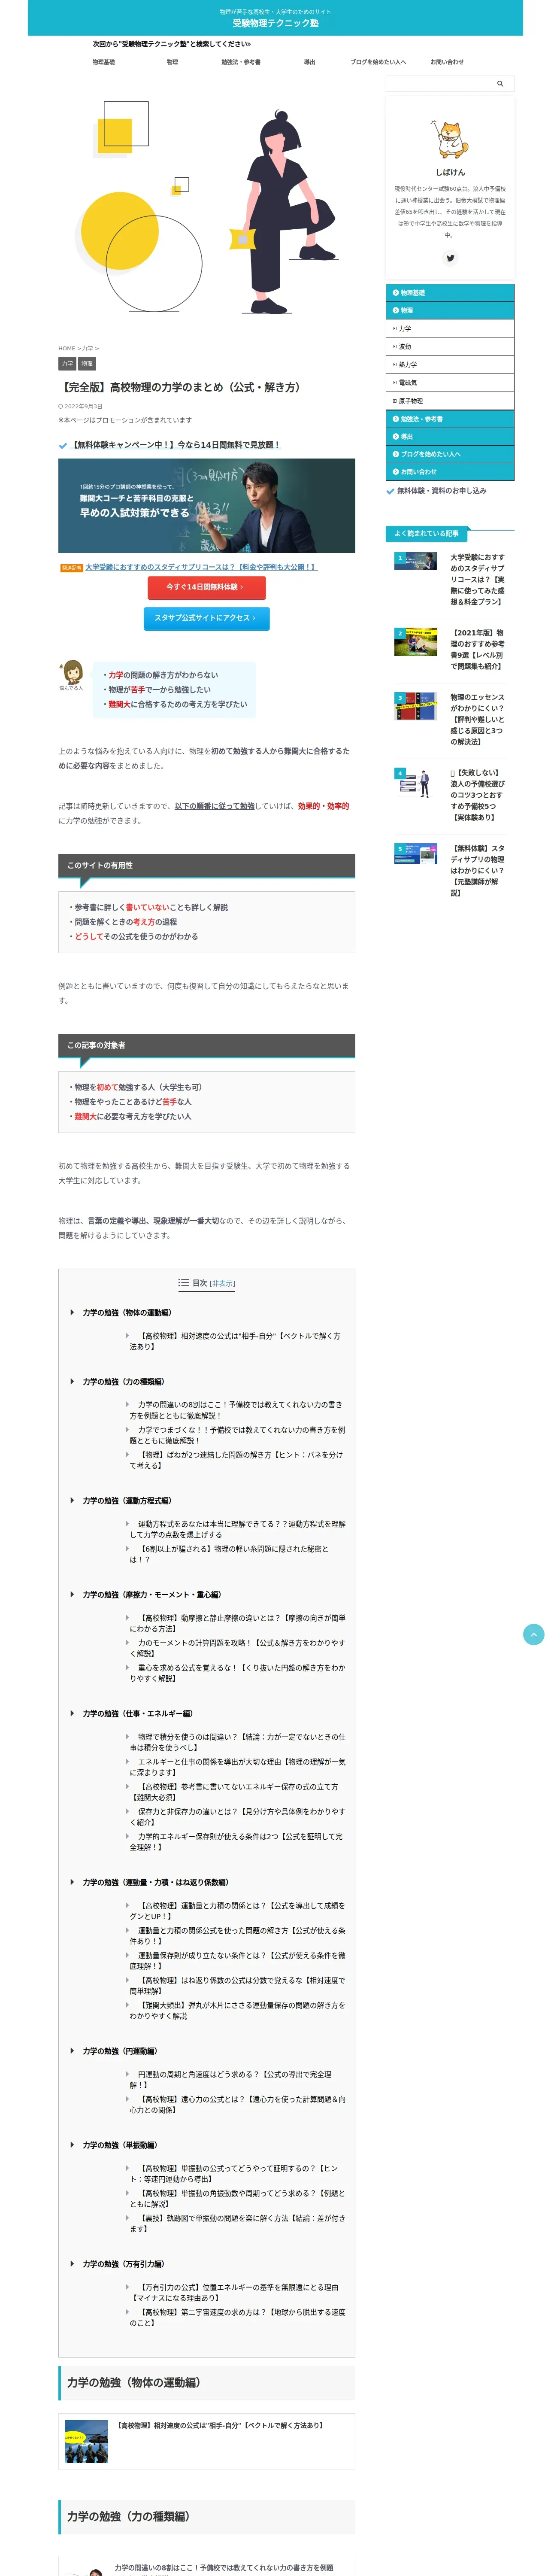The height and width of the screenshot is (2576, 551).
Task: Select 熱力学 in sidebar menu
Action: (450, 365)
